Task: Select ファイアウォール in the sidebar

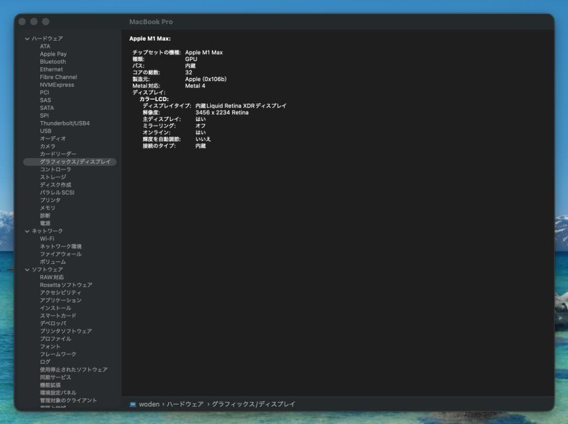Action: point(60,254)
